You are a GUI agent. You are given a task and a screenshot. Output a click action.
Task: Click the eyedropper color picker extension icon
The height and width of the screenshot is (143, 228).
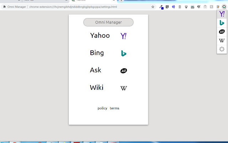(x=161, y=7)
